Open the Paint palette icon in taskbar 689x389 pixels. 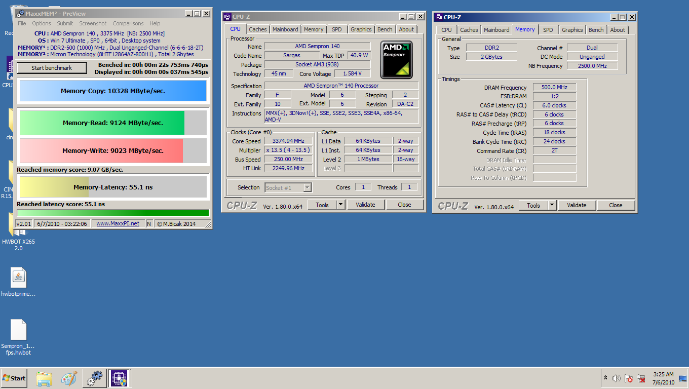pyautogui.click(x=69, y=378)
